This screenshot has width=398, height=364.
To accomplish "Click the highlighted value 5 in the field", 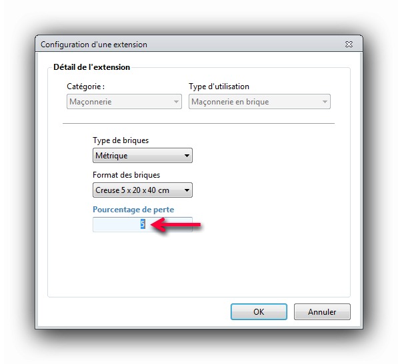I will point(143,224).
